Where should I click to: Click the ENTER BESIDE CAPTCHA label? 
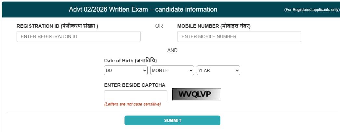tap(135, 85)
